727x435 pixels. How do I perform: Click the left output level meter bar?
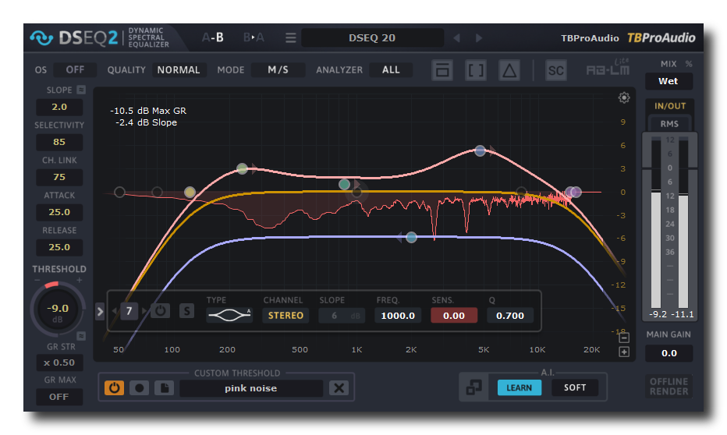(x=655, y=224)
